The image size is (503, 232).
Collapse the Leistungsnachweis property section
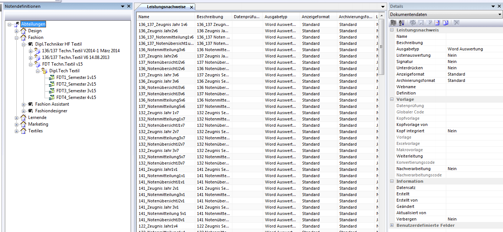[392, 30]
